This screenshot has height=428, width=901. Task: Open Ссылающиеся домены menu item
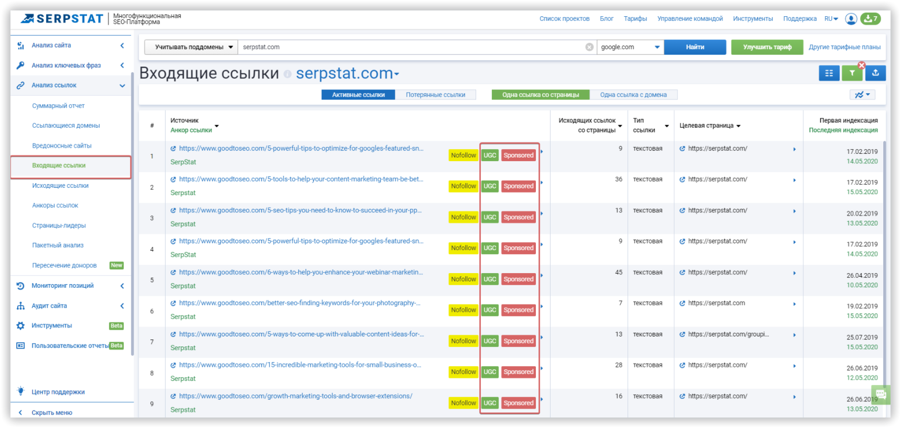tap(66, 126)
